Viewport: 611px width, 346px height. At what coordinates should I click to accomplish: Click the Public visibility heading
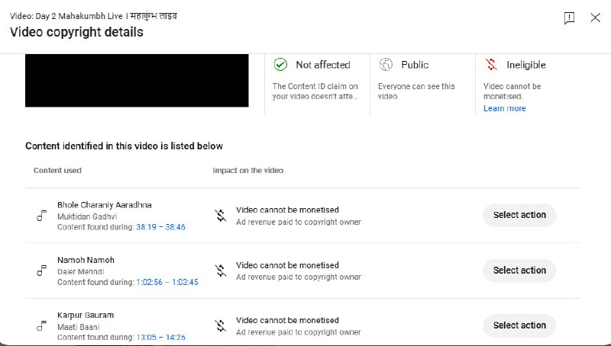click(415, 65)
